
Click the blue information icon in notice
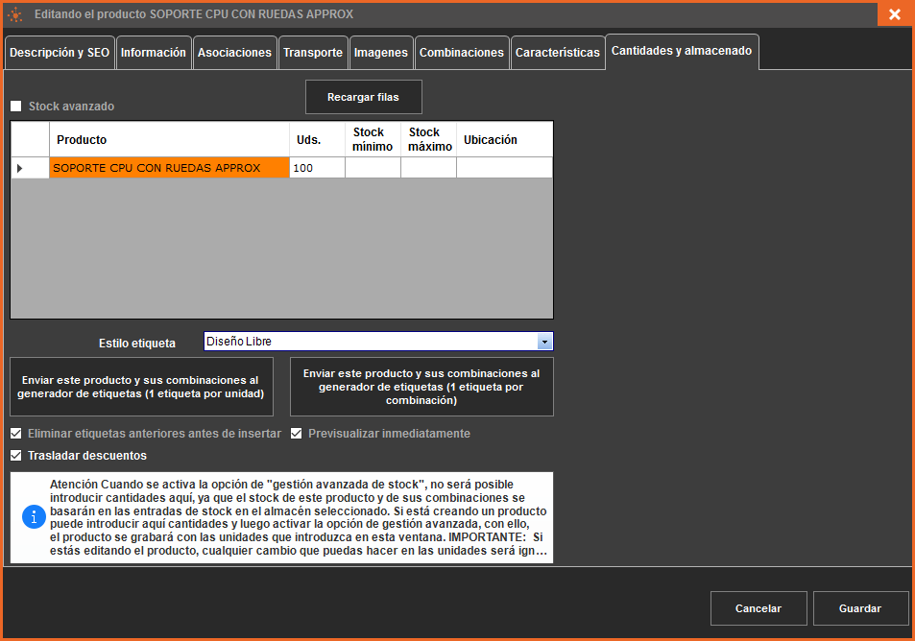click(34, 518)
